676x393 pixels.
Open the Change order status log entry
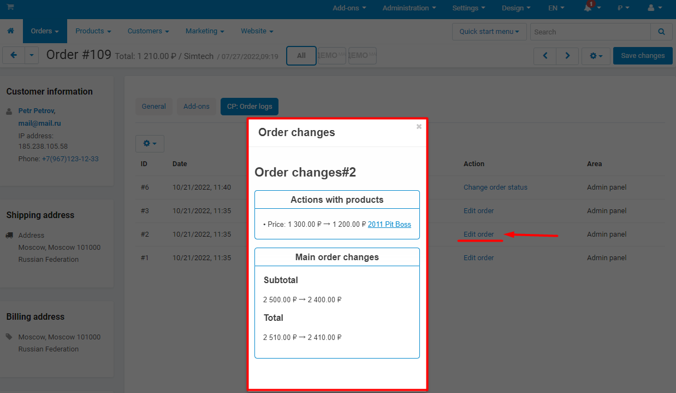[496, 187]
